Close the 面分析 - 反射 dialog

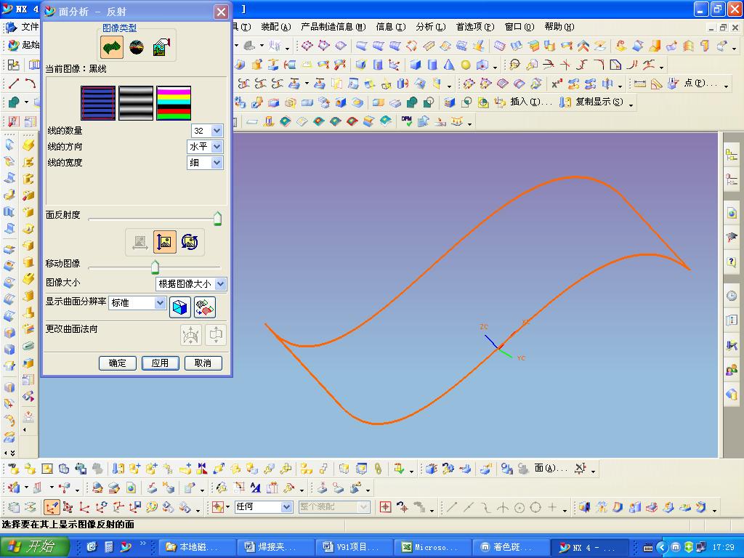coord(221,12)
